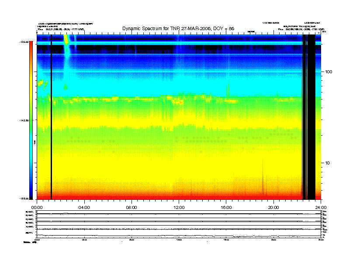The height and width of the screenshot is (267, 346).
Task: Click the 20:00 time axis label
Action: [x=273, y=208]
